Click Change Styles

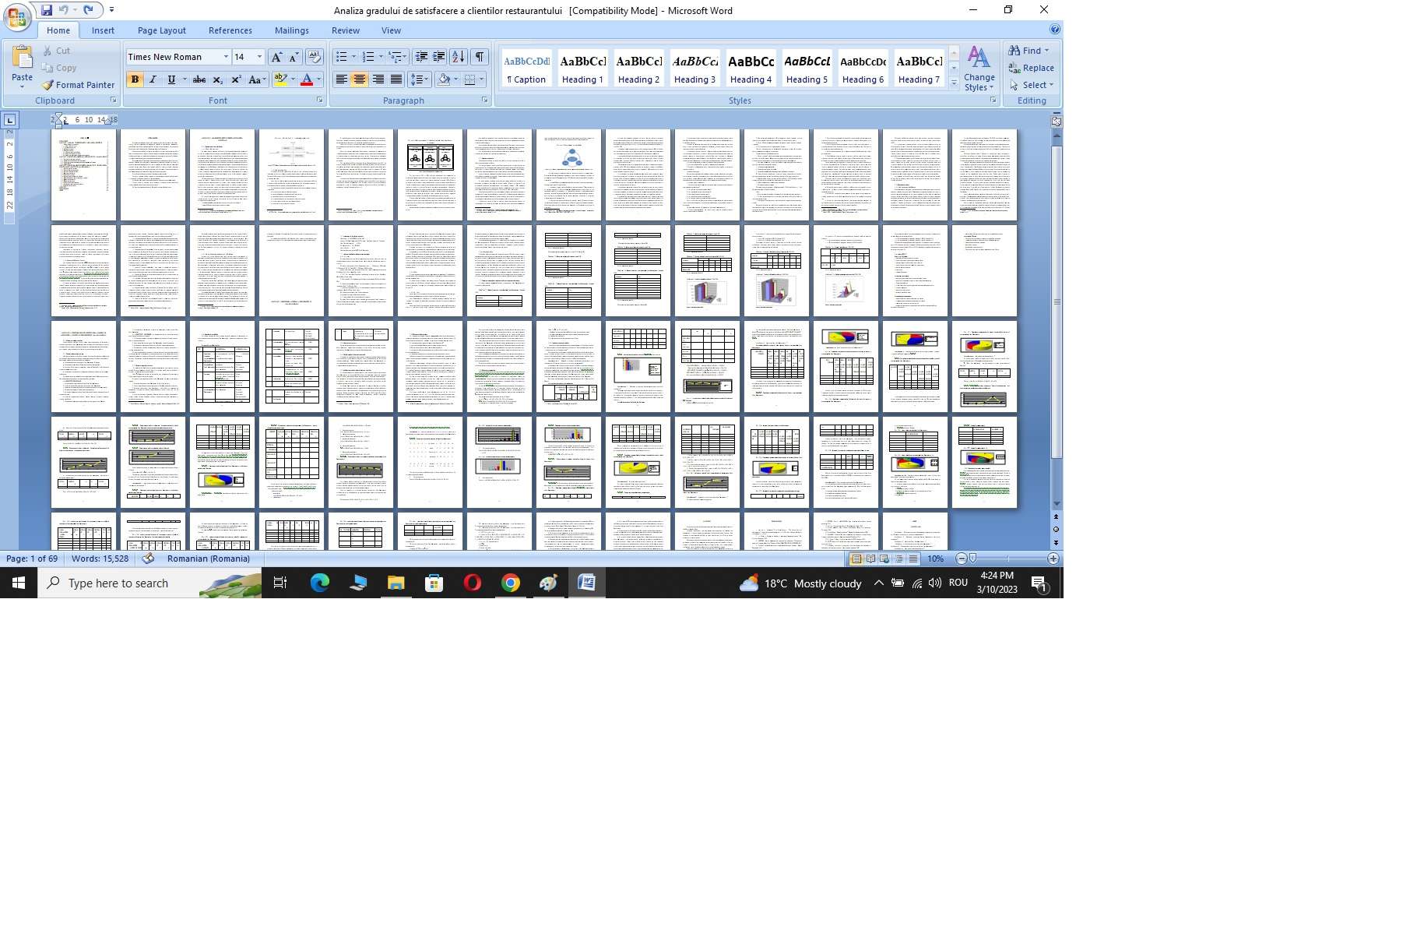pos(979,69)
